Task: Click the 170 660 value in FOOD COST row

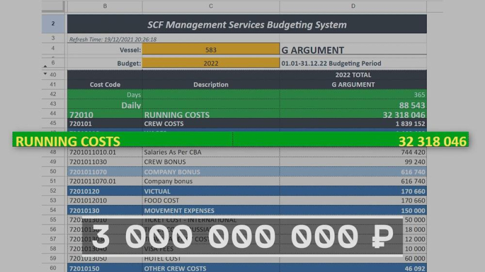Action: (413, 201)
